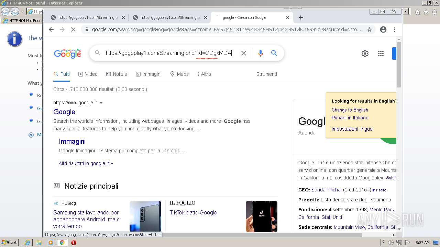Click the Internet Explorer back button

tap(5, 11)
